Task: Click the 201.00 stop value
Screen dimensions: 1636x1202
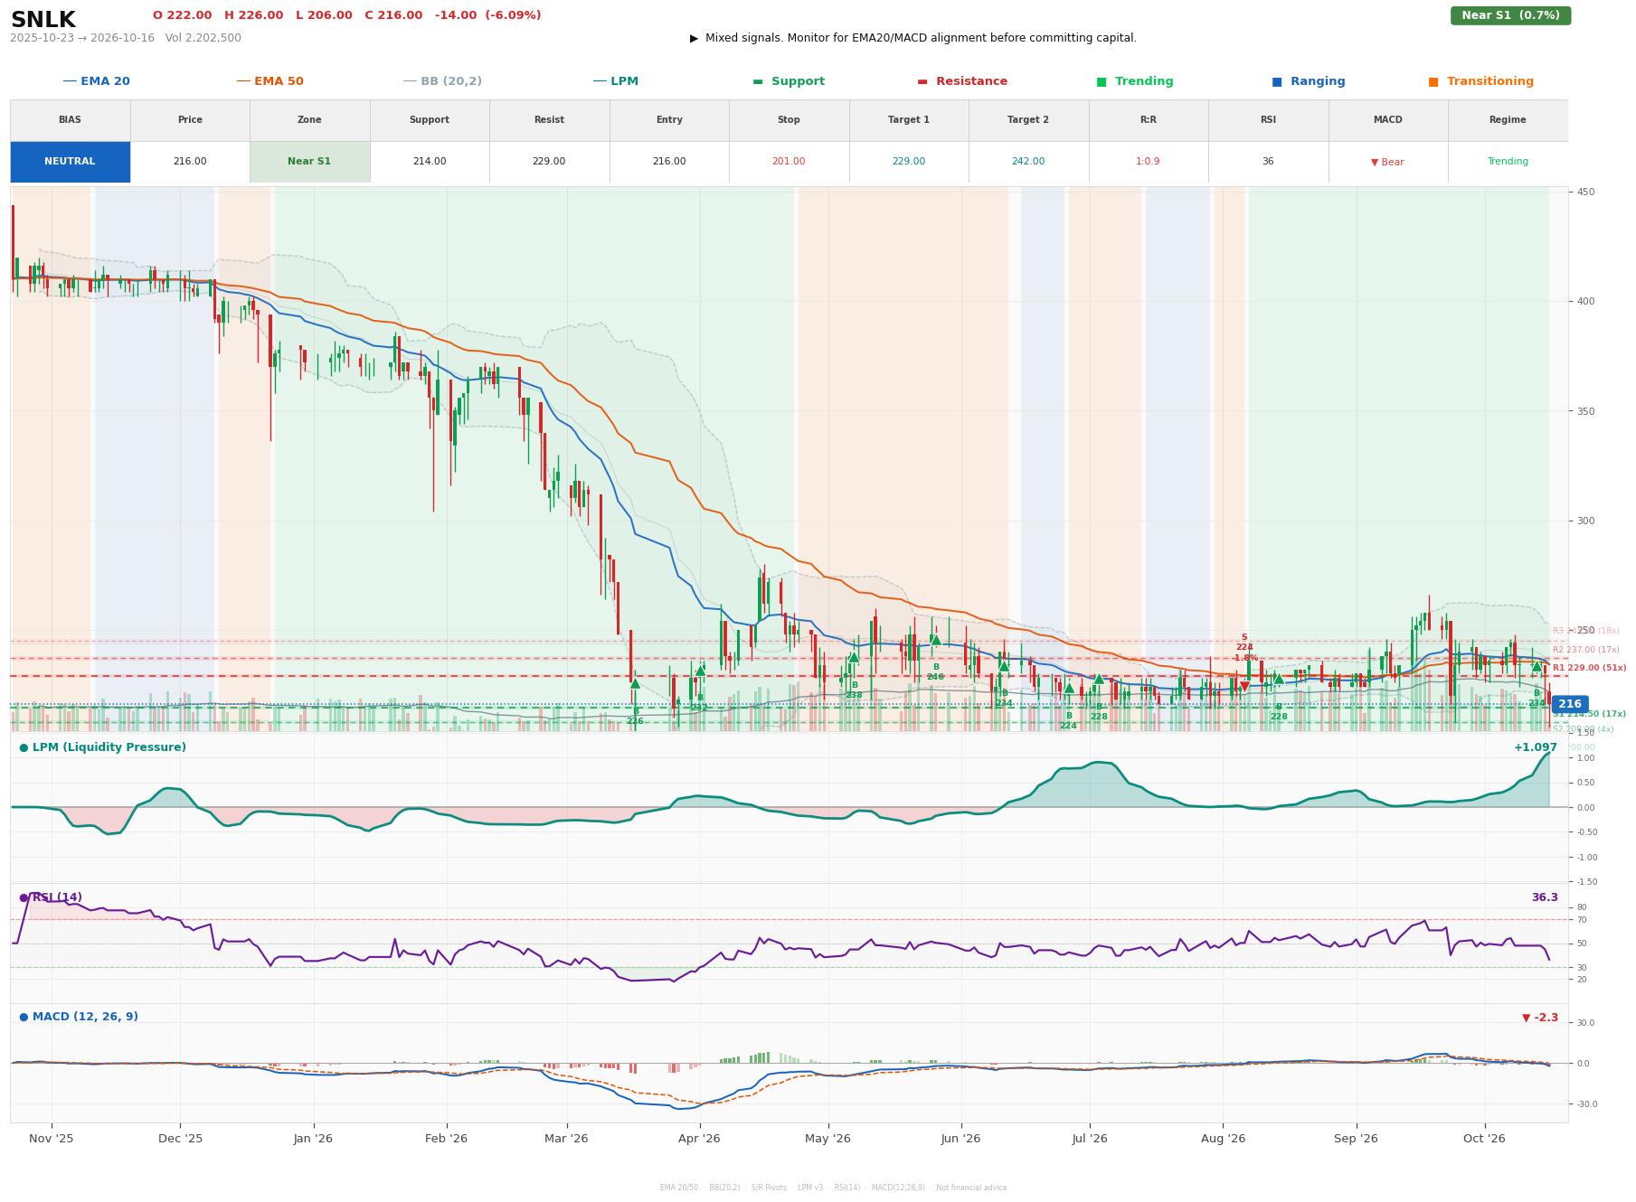Action: pos(789,162)
